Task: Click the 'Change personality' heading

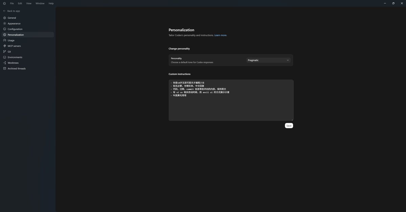Action: pos(179,49)
